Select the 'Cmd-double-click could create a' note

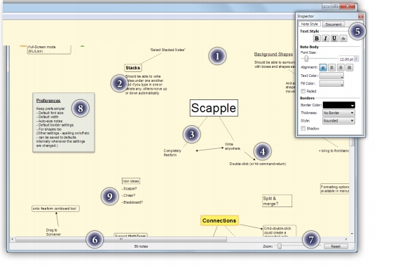point(280,231)
